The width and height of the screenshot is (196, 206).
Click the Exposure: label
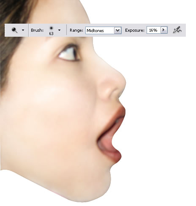tap(135, 30)
